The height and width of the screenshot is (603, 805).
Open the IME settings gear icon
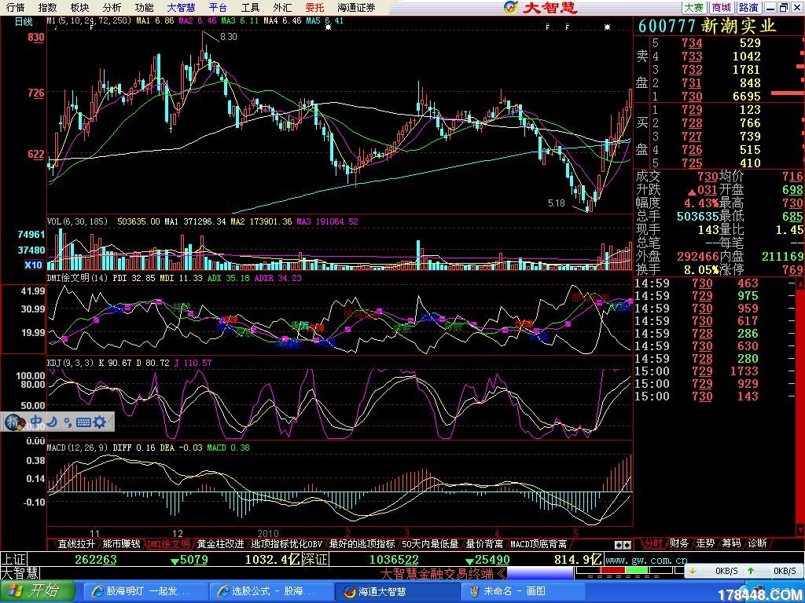click(x=100, y=422)
